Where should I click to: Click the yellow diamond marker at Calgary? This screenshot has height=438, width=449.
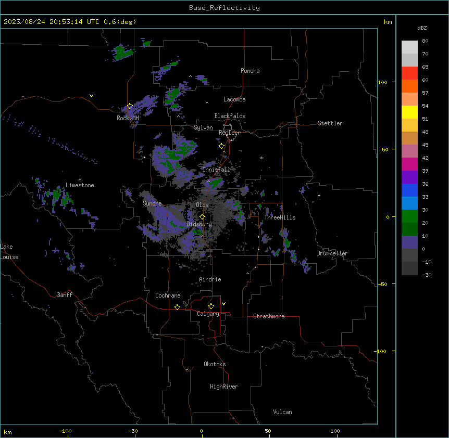(211, 306)
